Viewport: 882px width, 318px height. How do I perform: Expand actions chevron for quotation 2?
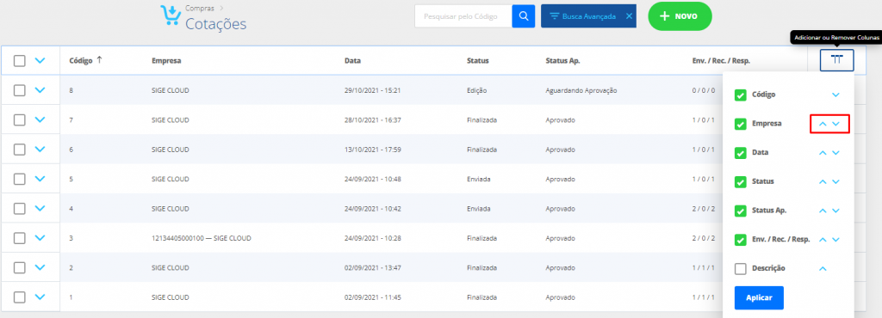click(40, 267)
